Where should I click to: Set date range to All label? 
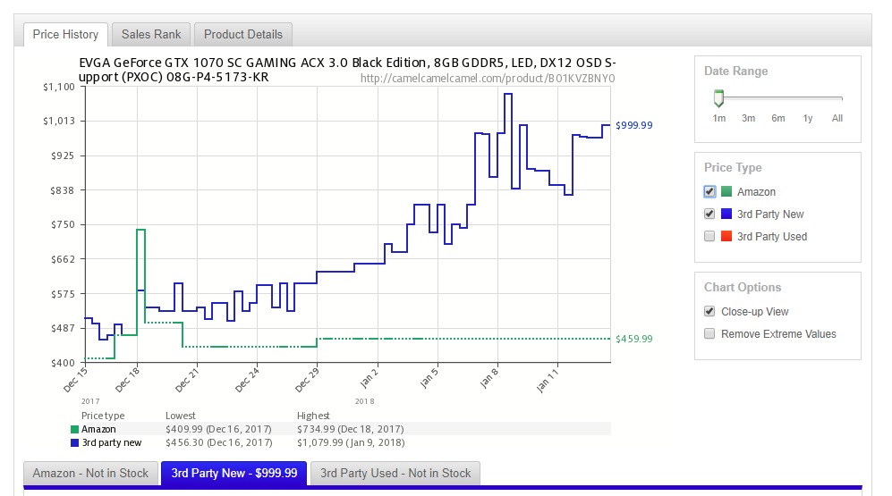[x=837, y=118]
